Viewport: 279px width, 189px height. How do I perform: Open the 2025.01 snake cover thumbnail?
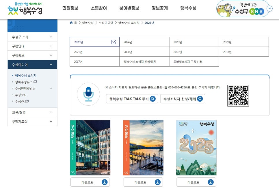pos(196,148)
